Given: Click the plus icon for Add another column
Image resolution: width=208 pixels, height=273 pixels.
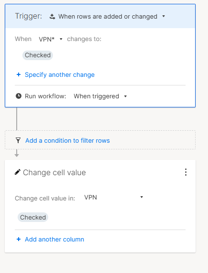Looking at the screenshot, I should tap(19, 239).
